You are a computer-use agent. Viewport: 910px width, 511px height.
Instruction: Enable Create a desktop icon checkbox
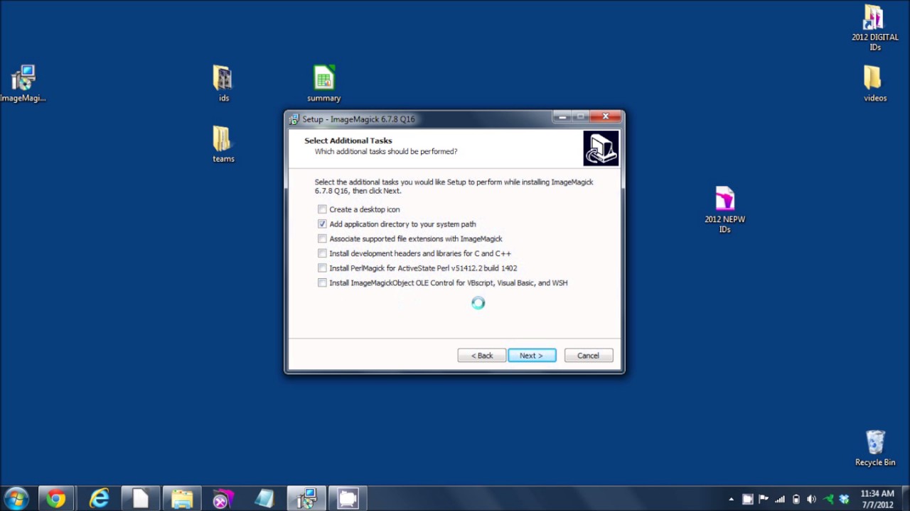pyautogui.click(x=322, y=209)
